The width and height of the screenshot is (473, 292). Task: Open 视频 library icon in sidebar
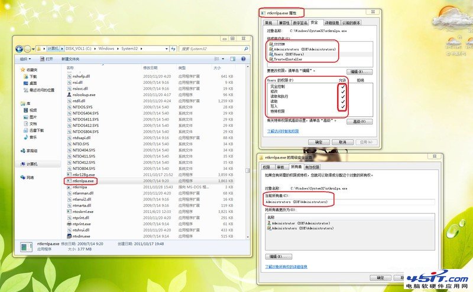[x=26, y=110]
